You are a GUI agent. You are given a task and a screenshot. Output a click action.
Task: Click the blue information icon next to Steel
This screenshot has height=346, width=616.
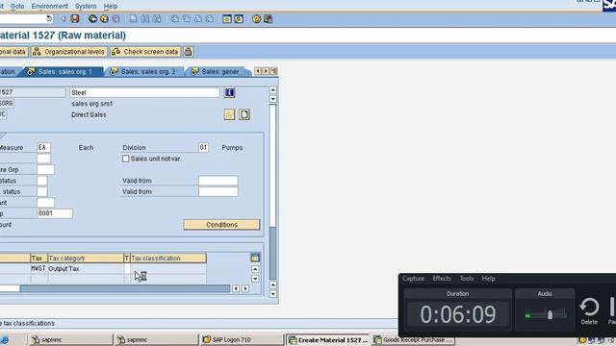point(229,92)
